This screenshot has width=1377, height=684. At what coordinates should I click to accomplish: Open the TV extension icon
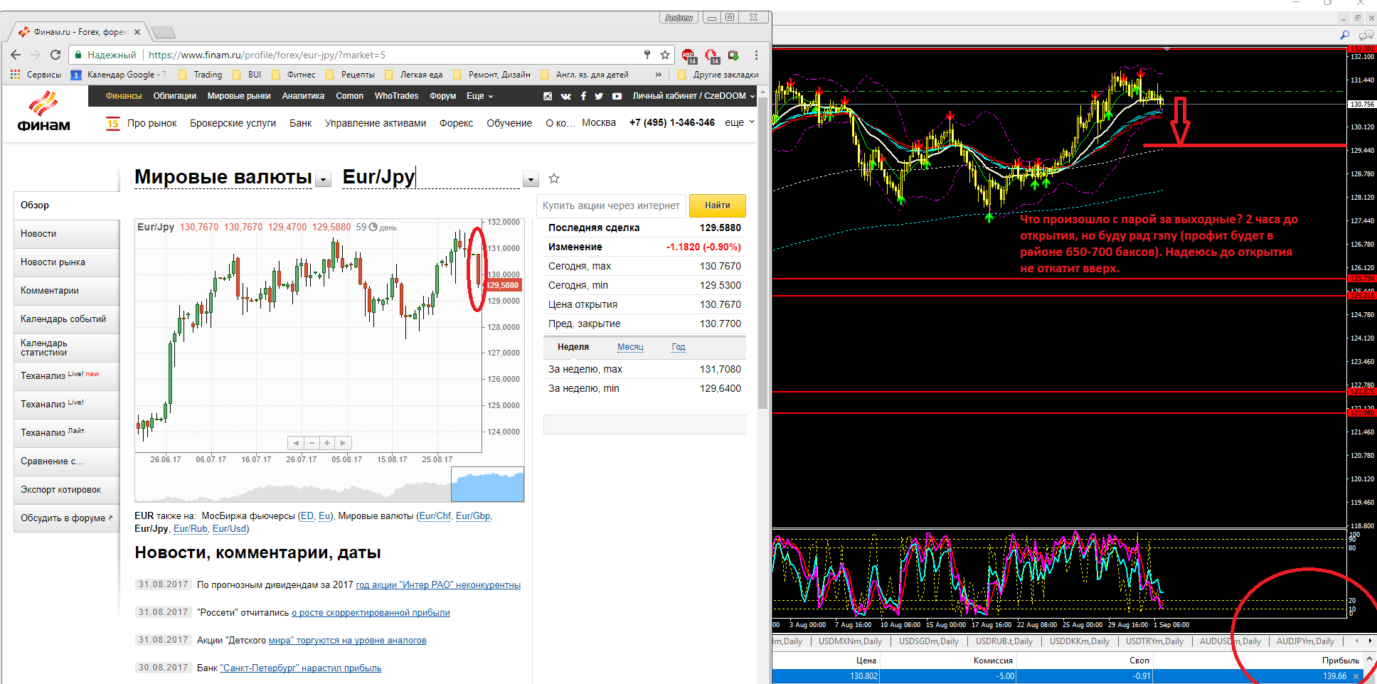coord(733,55)
